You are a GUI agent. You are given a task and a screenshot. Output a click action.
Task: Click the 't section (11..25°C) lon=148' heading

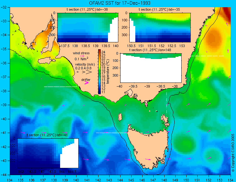click(x=150, y=50)
